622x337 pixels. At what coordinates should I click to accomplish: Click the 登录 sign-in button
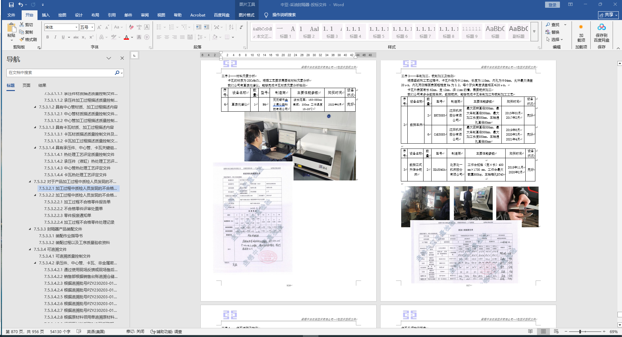point(552,5)
